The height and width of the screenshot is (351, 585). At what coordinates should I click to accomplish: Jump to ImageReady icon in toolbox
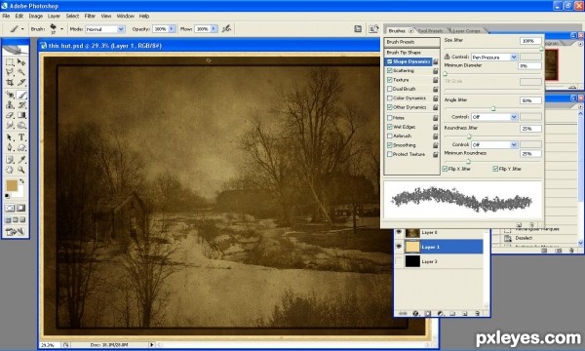[x=15, y=232]
